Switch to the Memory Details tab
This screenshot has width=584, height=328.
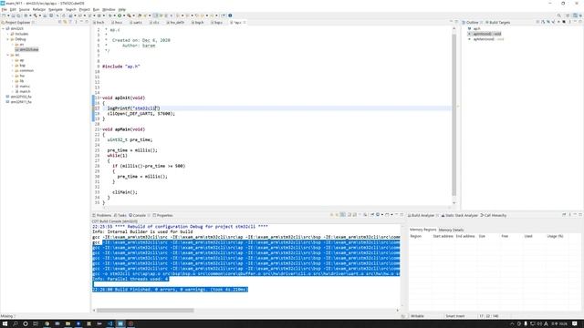[451, 231]
